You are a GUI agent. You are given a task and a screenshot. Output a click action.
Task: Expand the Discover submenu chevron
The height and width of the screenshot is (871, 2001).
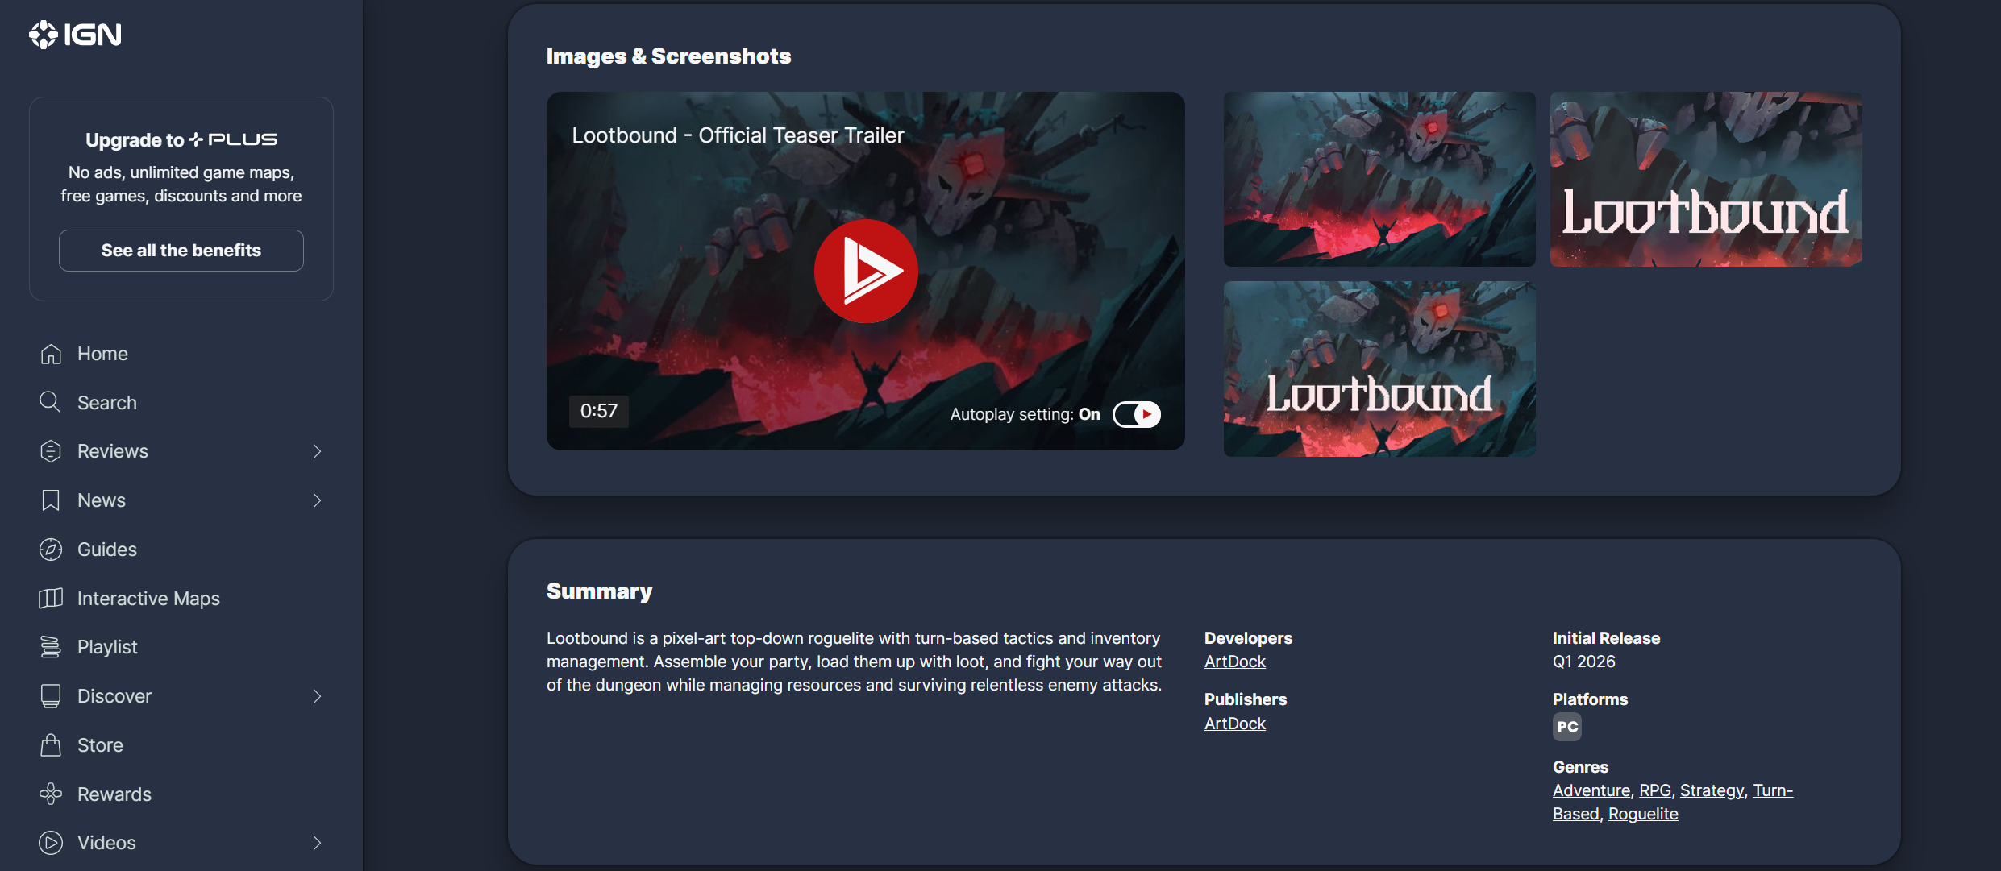(x=317, y=696)
